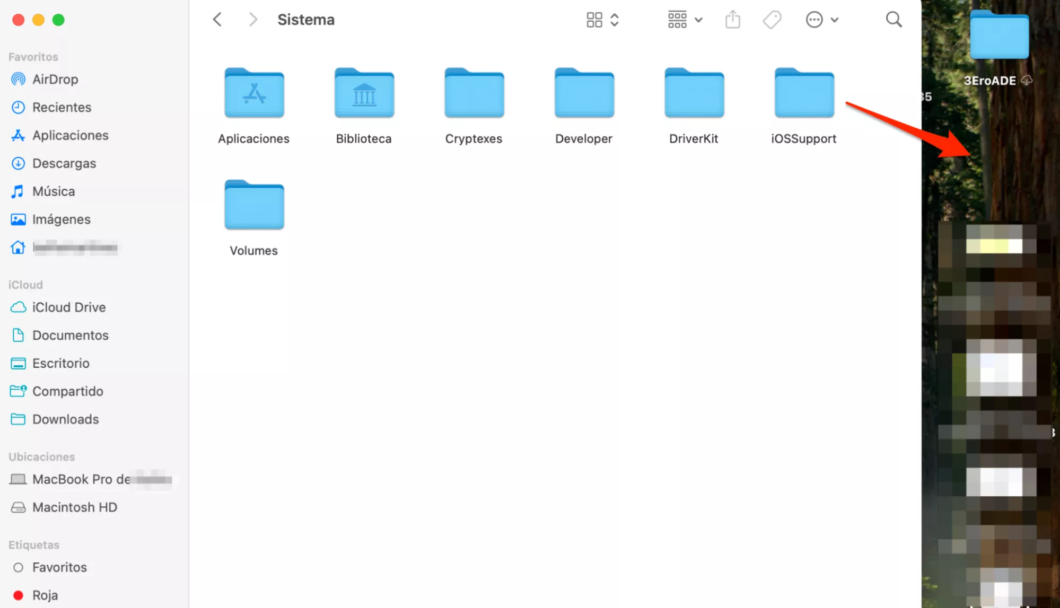Select the Biblioteca folder icon
Image resolution: width=1060 pixels, height=608 pixels.
(x=364, y=94)
